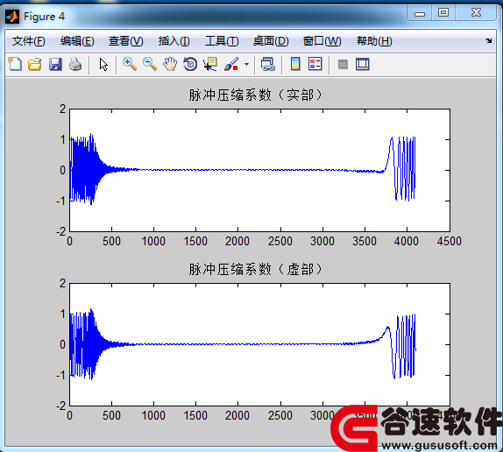The width and height of the screenshot is (503, 452).
Task: Open the 桌面(D) menu
Action: point(271,41)
